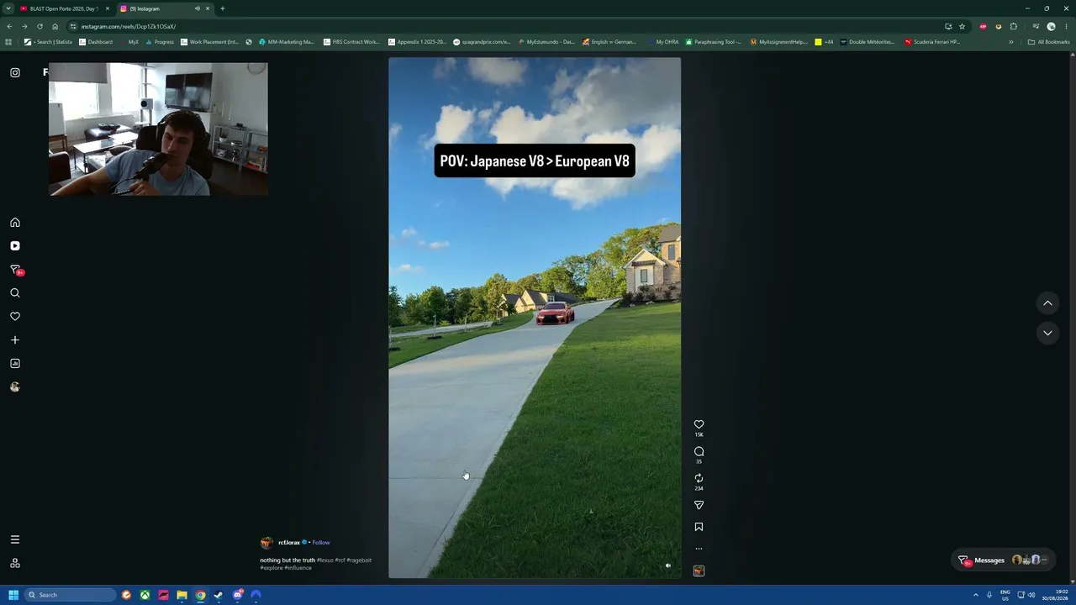Screen dimensions: 1076x605
Task: Open the #lexus hashtag
Action: tap(325, 560)
